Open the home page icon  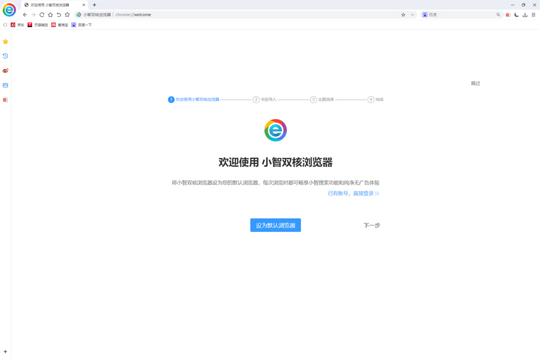click(50, 15)
